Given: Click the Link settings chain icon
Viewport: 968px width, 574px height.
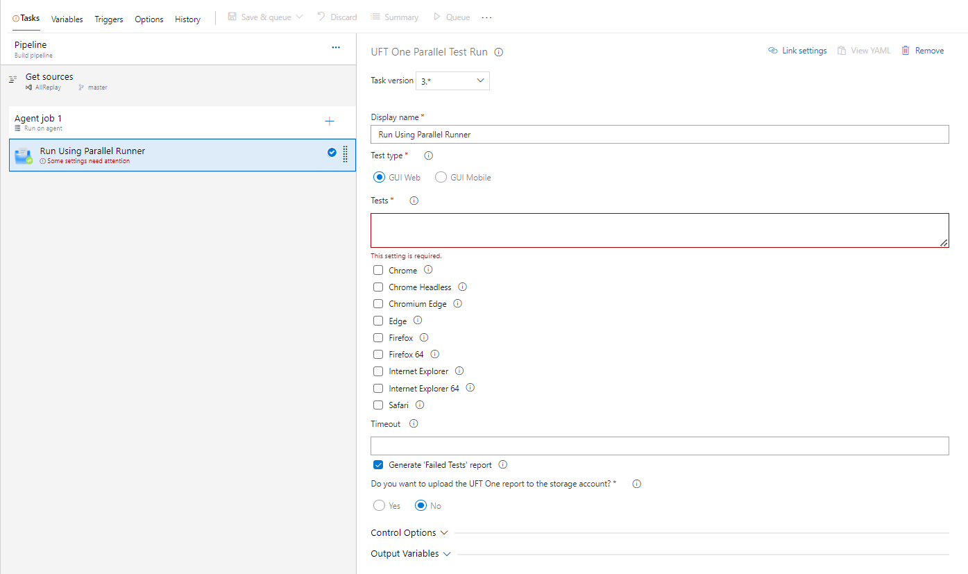Looking at the screenshot, I should (773, 51).
